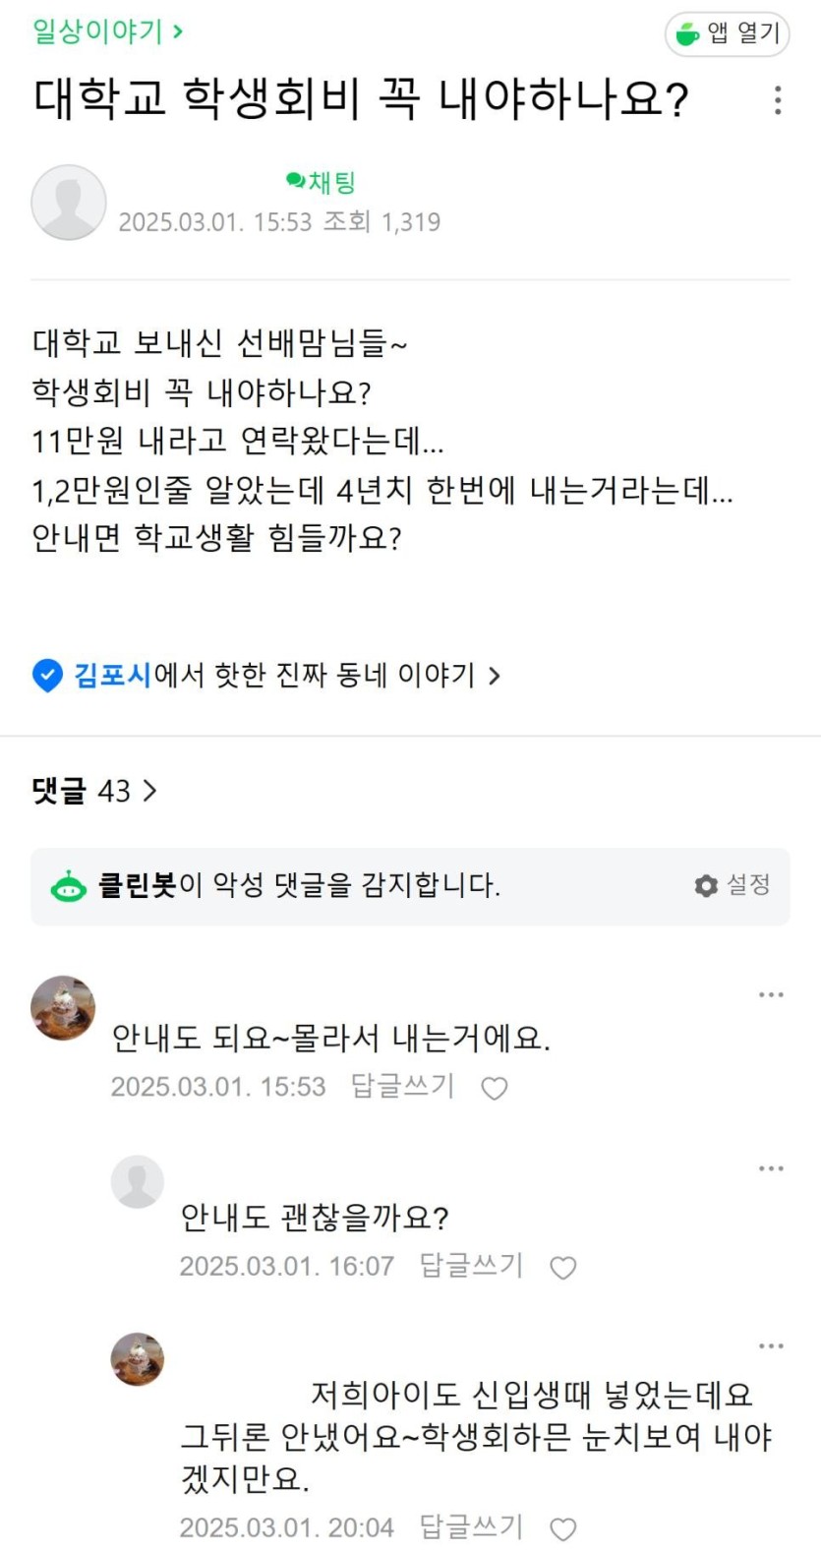This screenshot has height=1551, width=821.
Task: Click 답글쓰기 under the 15:53 comment
Action: click(403, 1087)
